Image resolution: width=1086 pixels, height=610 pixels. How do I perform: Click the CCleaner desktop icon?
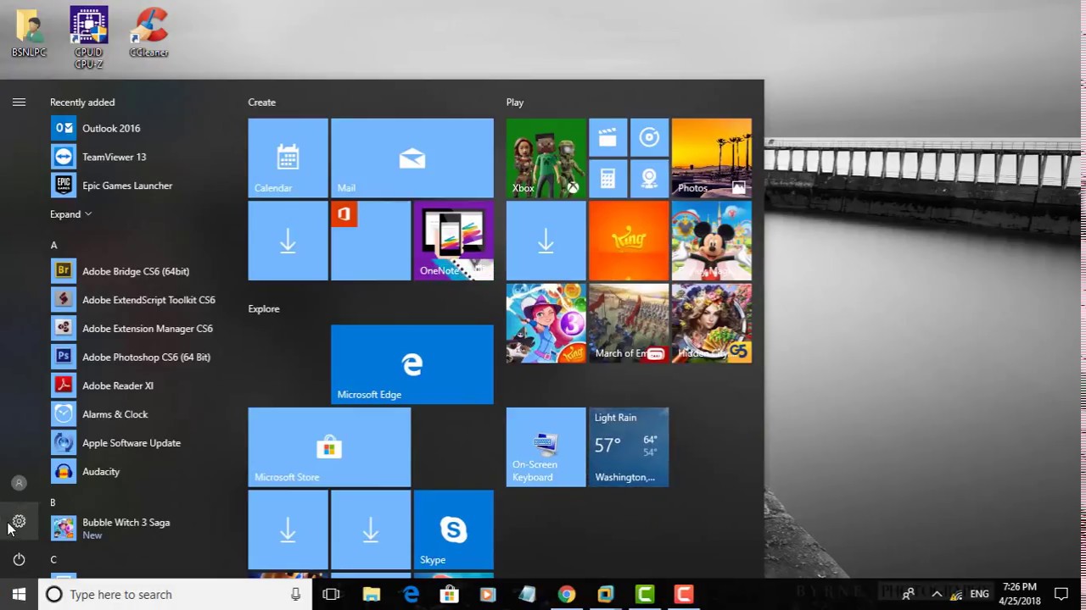[148, 33]
